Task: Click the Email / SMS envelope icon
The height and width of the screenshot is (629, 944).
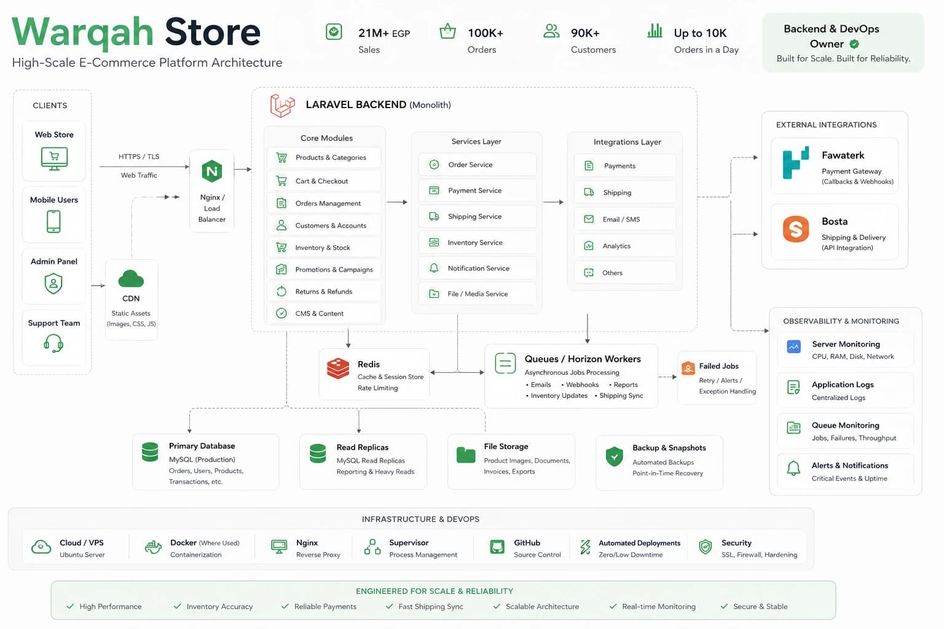Action: 589,219
